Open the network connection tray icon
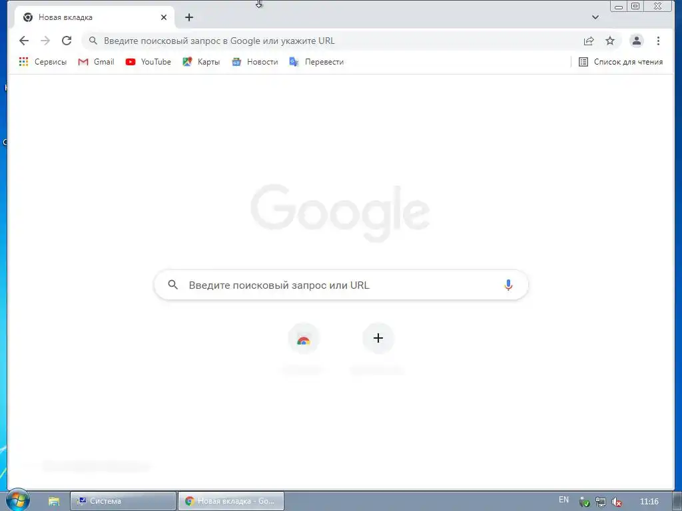The height and width of the screenshot is (511, 682). (x=600, y=502)
